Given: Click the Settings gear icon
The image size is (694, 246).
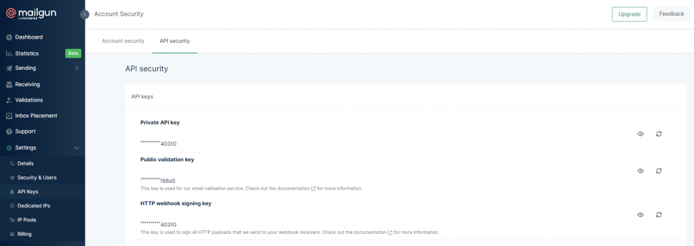Looking at the screenshot, I should point(9,148).
